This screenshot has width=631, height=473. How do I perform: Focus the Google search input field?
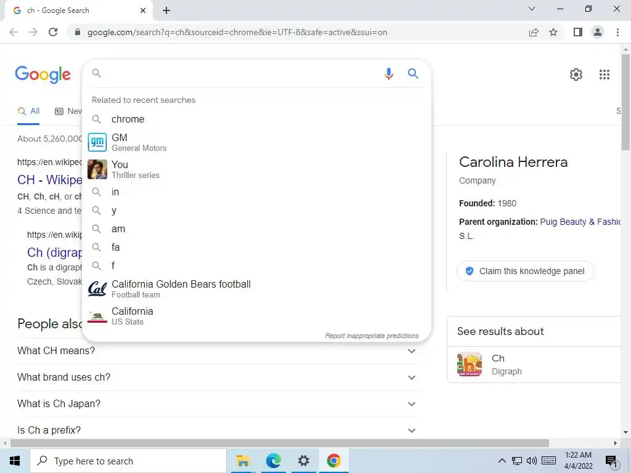click(x=242, y=74)
